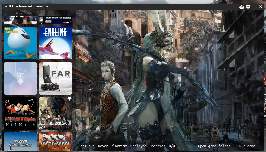Close the psOff advanced launcher window

[x=261, y=7]
